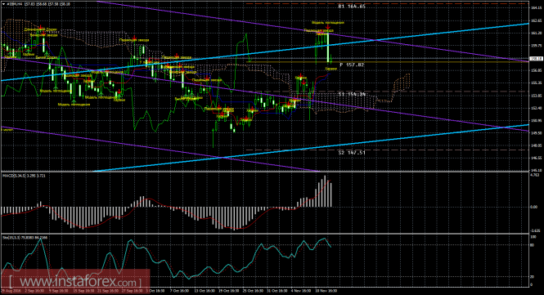
Task: Click the S1 support level label
Action: tap(352, 94)
